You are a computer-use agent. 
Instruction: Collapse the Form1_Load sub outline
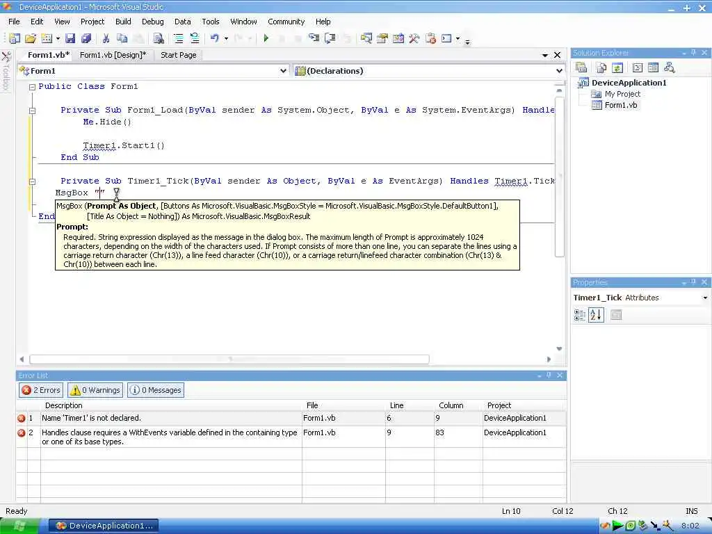32,111
